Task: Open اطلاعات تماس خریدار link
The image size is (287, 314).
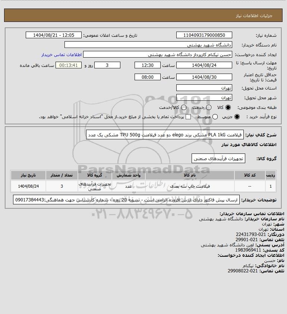Action: tap(61, 55)
